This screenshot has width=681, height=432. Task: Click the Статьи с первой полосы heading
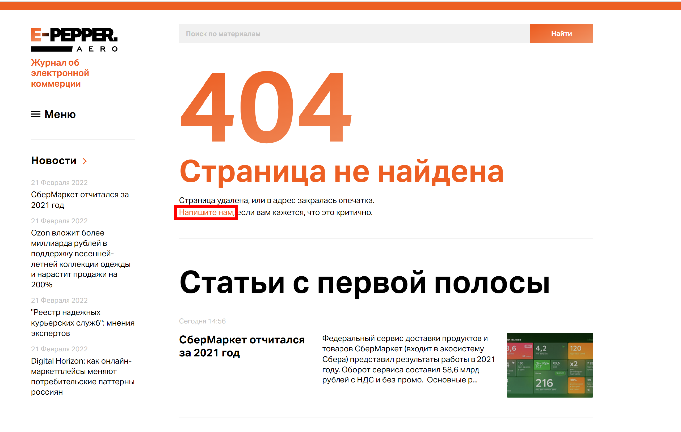(x=364, y=283)
